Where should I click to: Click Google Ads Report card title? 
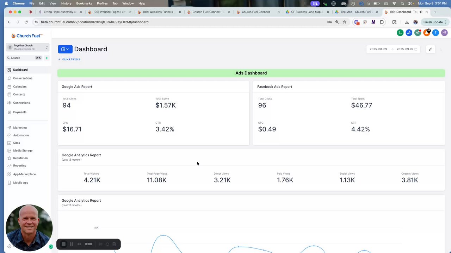click(77, 86)
